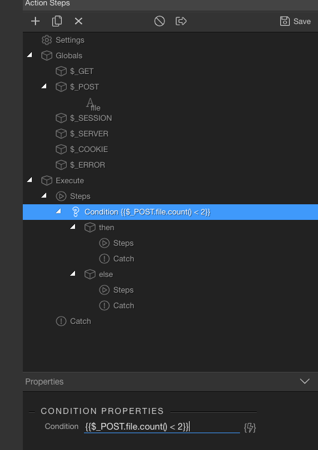Select the $_COOKIE cube icon

click(x=61, y=149)
